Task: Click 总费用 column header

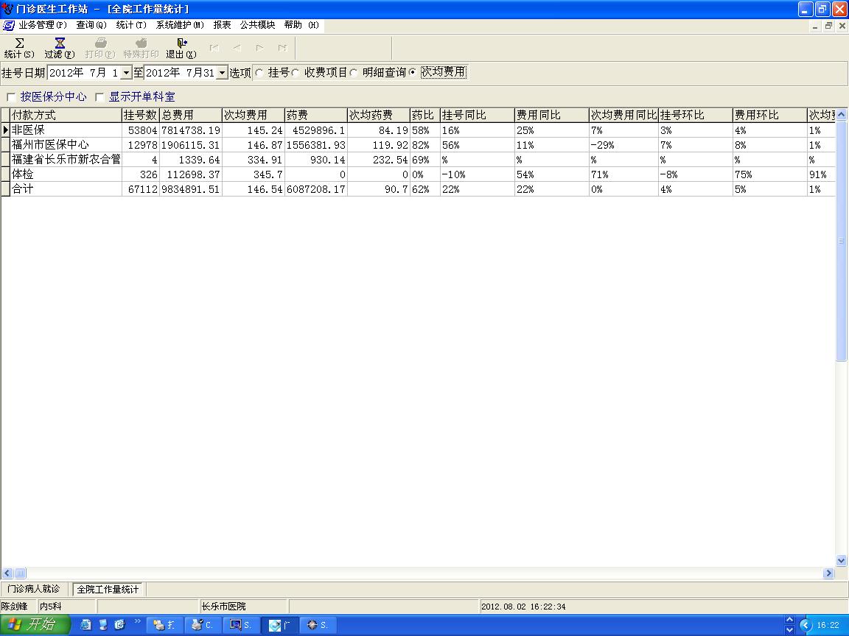Action: pos(191,115)
